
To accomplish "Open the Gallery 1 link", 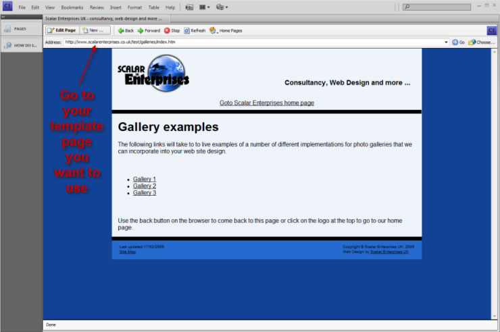I will [x=145, y=179].
